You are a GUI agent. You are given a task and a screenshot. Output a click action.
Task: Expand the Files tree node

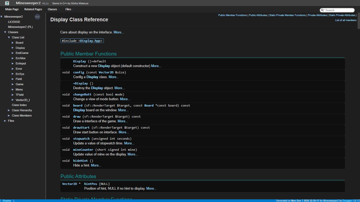click(5, 121)
